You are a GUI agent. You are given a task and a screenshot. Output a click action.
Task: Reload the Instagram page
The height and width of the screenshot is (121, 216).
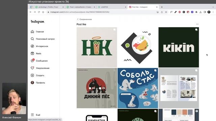click(39, 12)
